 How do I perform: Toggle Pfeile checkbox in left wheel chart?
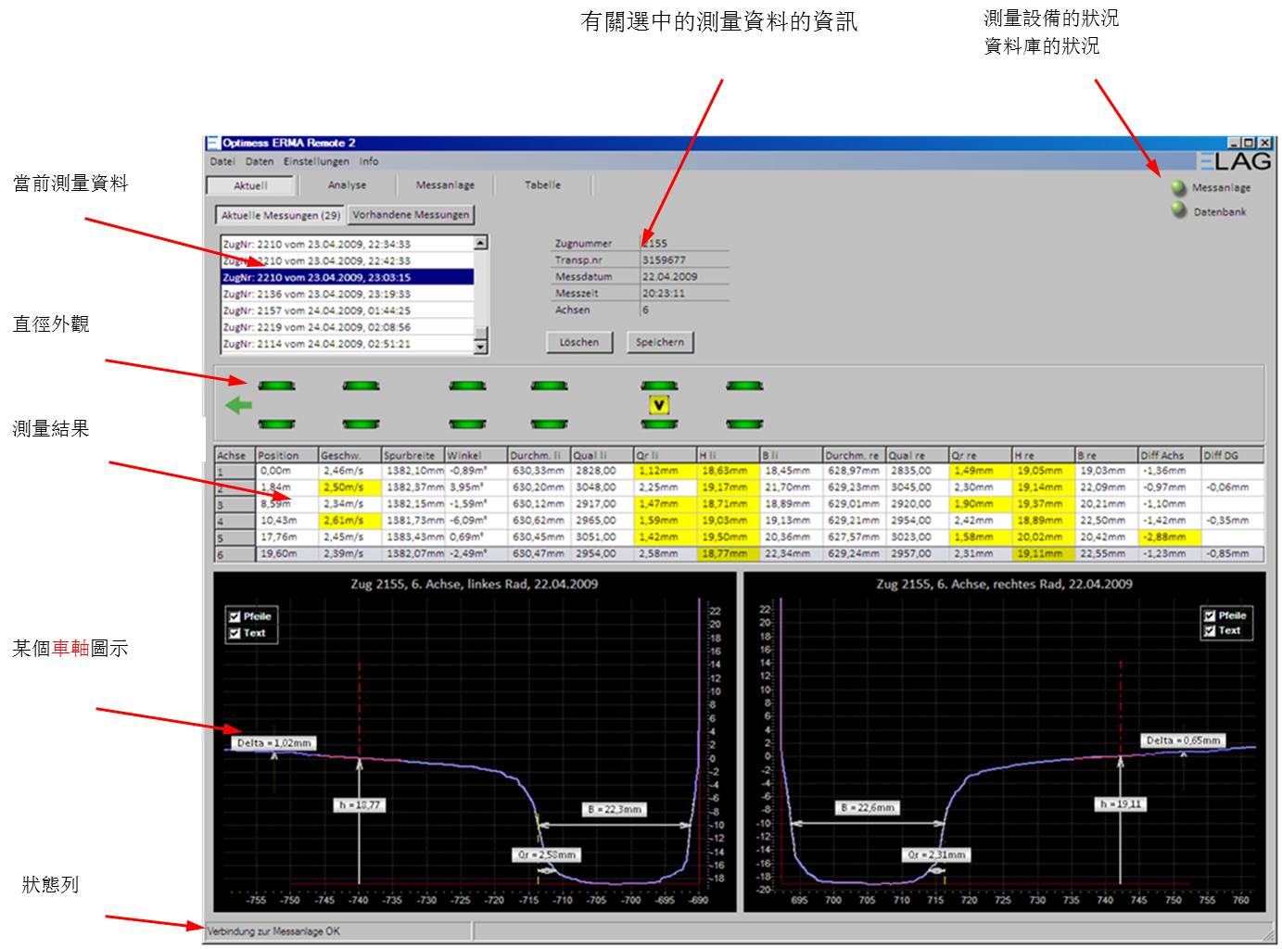pyautogui.click(x=235, y=616)
